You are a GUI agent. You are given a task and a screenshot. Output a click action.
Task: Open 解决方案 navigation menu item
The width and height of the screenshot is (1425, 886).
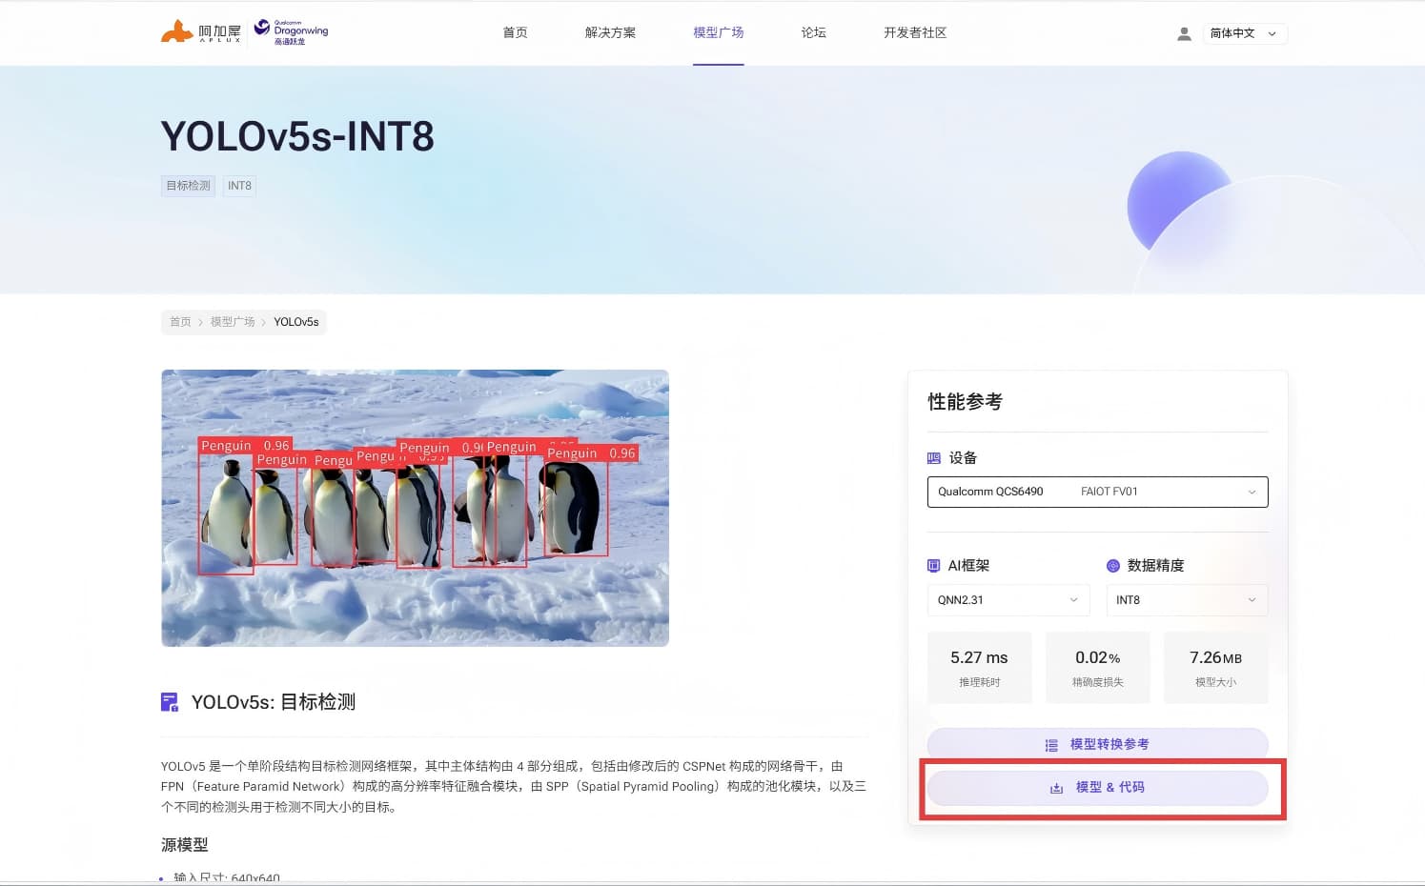point(610,32)
